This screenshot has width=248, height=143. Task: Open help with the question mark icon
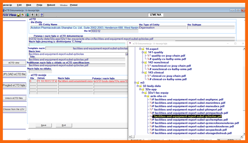(42, 15)
